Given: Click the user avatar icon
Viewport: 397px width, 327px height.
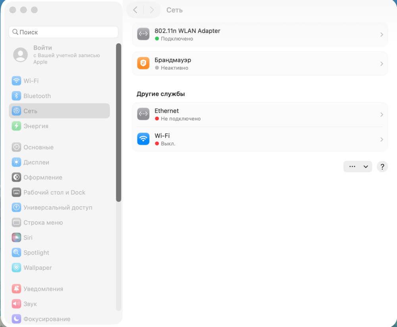Looking at the screenshot, I should 21,55.
